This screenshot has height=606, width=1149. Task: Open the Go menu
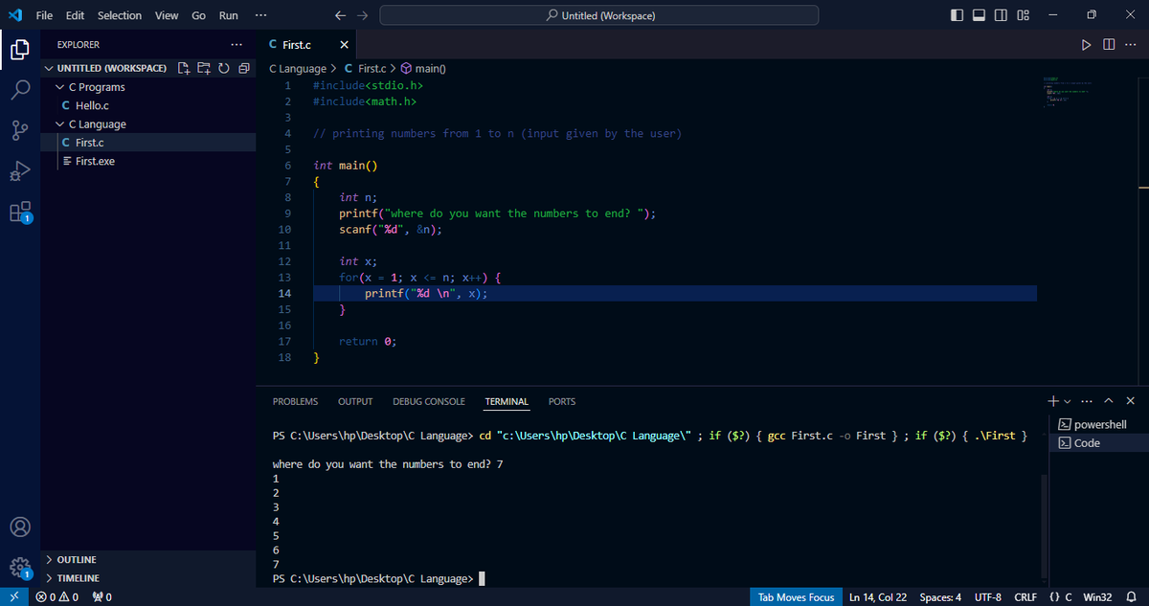tap(199, 15)
